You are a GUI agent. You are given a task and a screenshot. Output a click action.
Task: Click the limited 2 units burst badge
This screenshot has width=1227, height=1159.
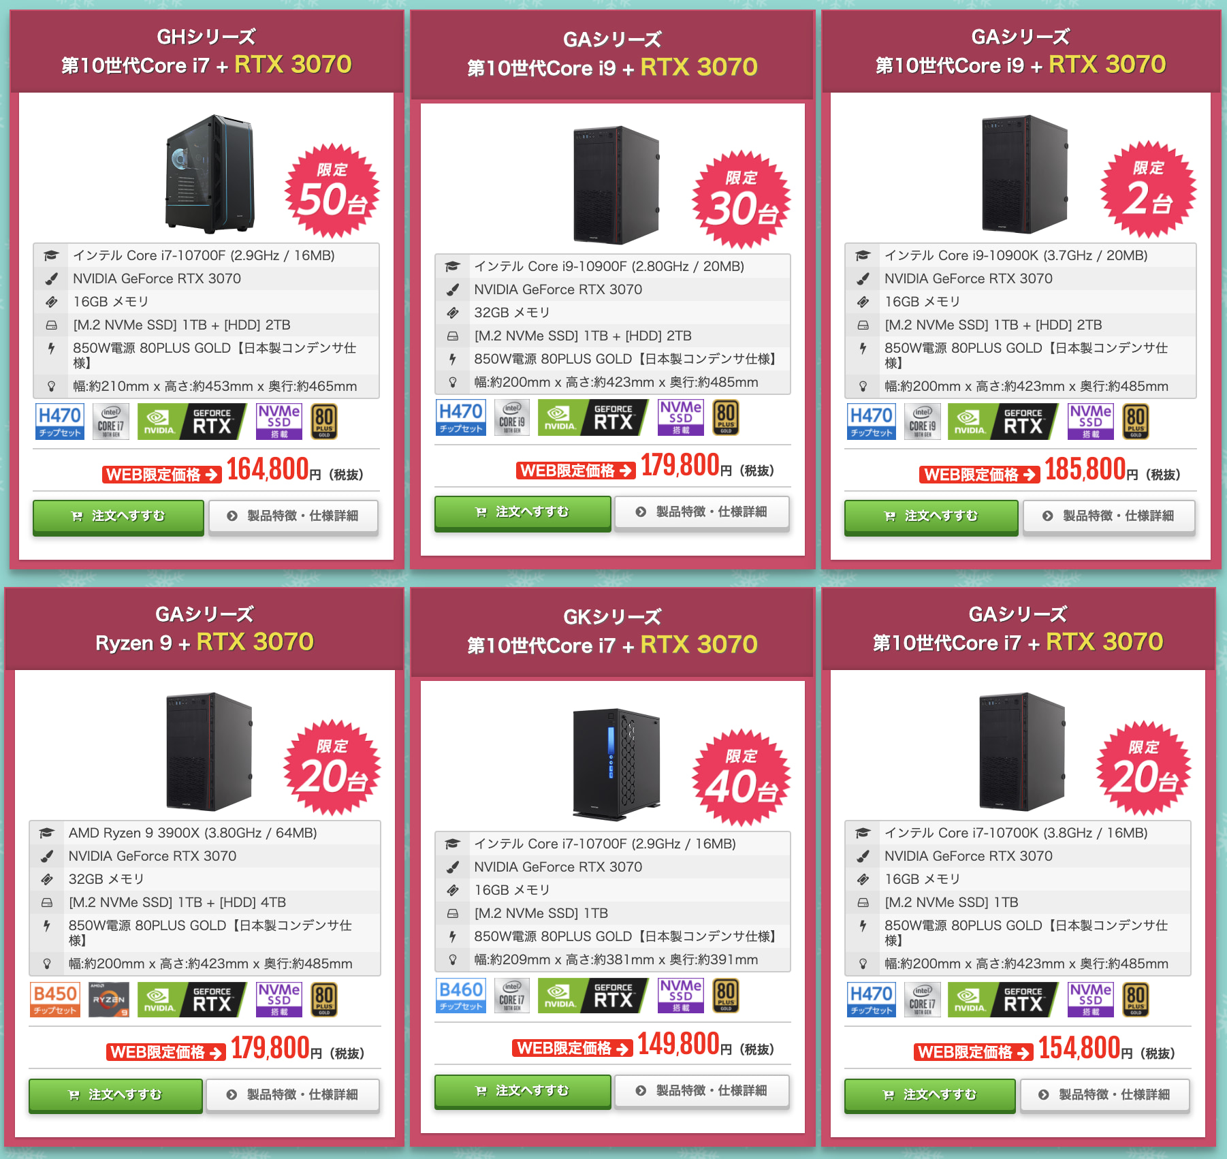[1148, 189]
